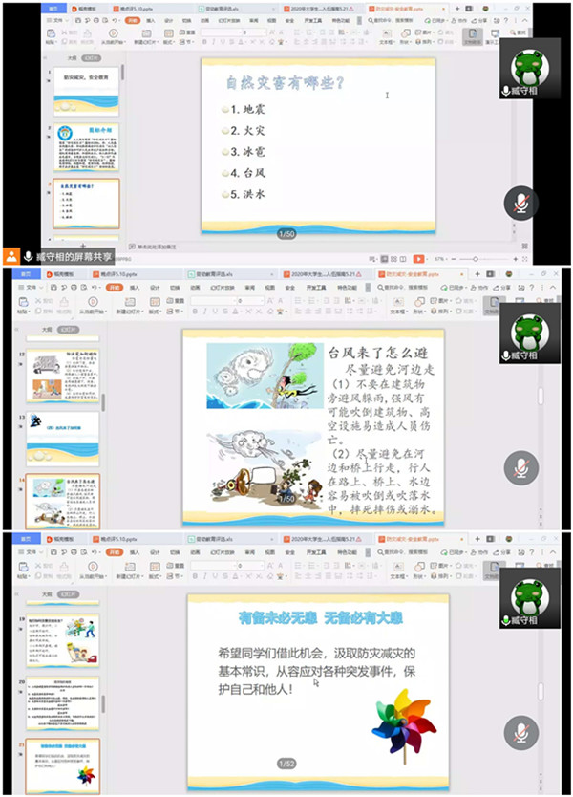
Task: Click zoom-in plus beside status bar zoom slider
Action: click(x=515, y=259)
